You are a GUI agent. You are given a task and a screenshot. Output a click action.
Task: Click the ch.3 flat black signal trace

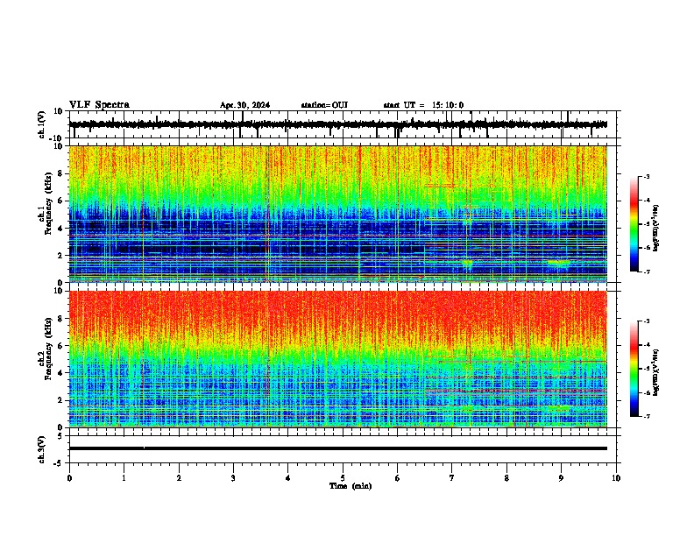pyautogui.click(x=338, y=448)
